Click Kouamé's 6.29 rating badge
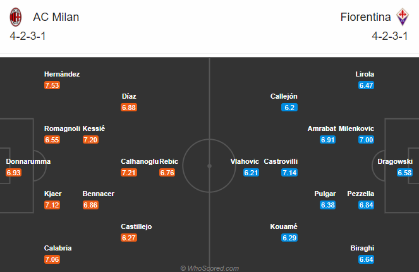The height and width of the screenshot is (272, 419). (289, 238)
